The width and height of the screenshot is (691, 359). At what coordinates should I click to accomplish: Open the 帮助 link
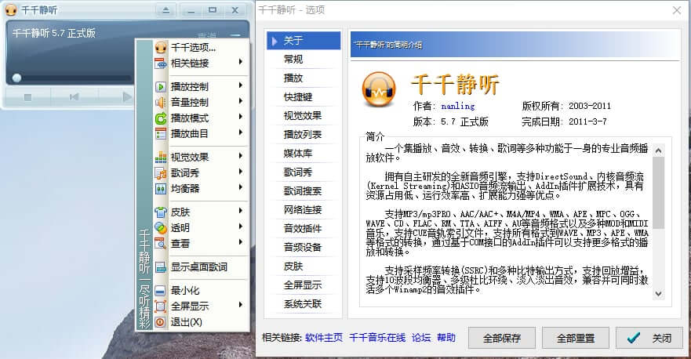[446, 337]
